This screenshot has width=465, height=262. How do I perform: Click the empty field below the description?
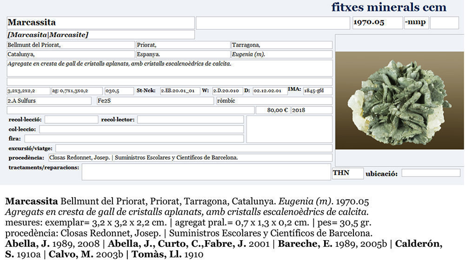click(x=170, y=82)
